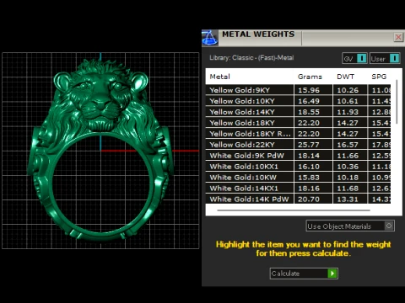
Task: Click the 18.55 grams value
Action: 309,112
